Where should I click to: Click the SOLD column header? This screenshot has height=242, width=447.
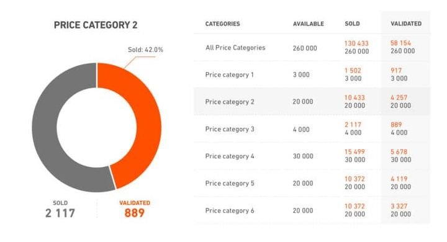pyautogui.click(x=353, y=24)
